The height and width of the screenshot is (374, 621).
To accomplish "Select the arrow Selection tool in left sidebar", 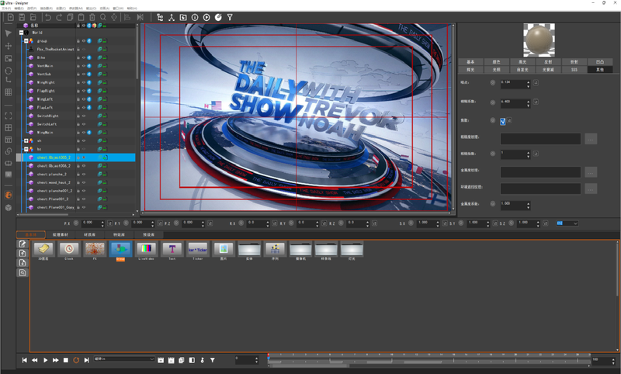I will [9, 33].
